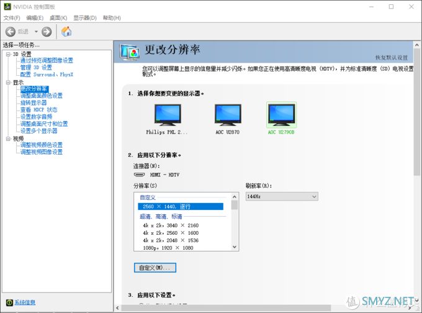Open the 144Hz refresh rate dropdown
Image resolution: width=422 pixels, height=313 pixels.
[x=282, y=196]
